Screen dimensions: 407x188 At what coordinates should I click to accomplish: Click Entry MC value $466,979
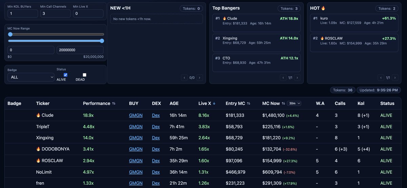tap(235, 172)
